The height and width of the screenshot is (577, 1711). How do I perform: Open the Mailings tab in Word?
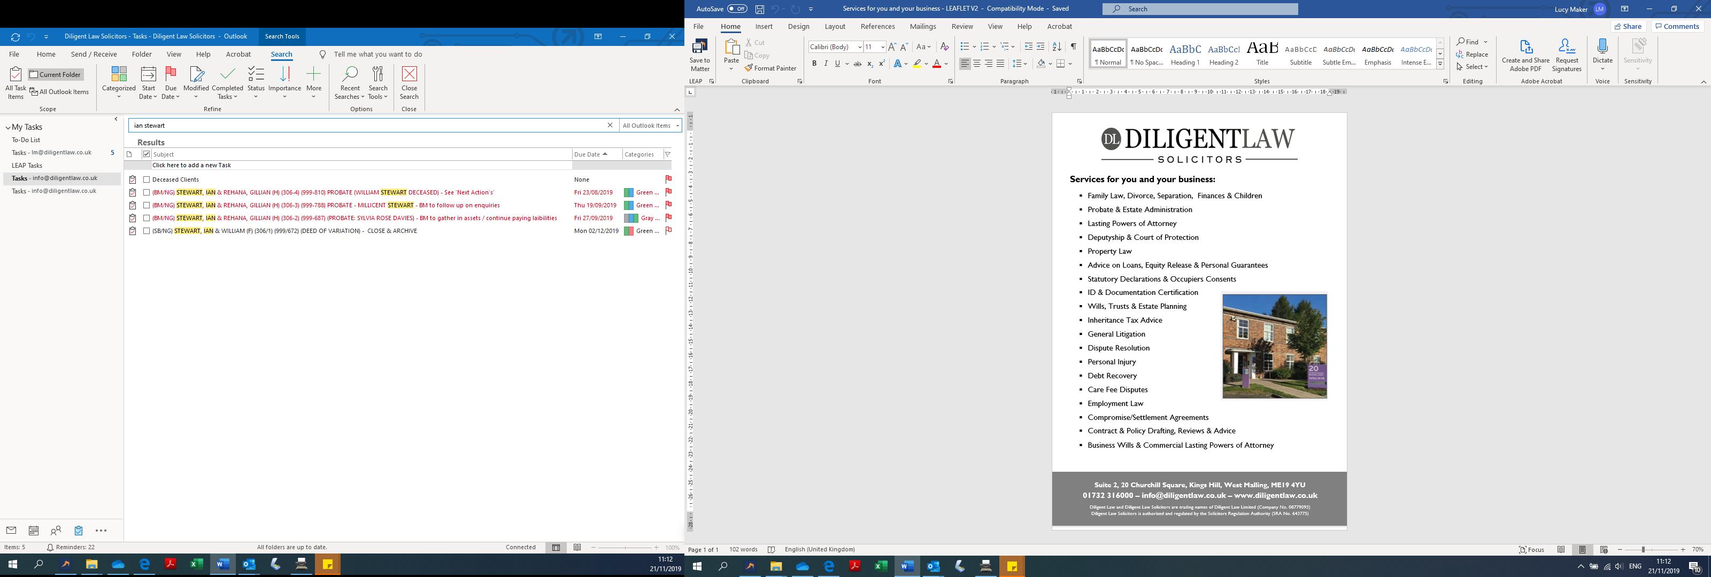[x=922, y=27]
